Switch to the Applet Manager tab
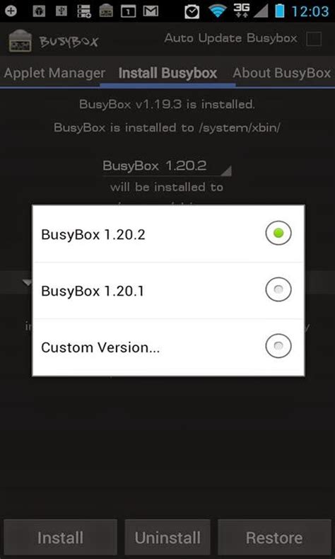 [x=54, y=73]
